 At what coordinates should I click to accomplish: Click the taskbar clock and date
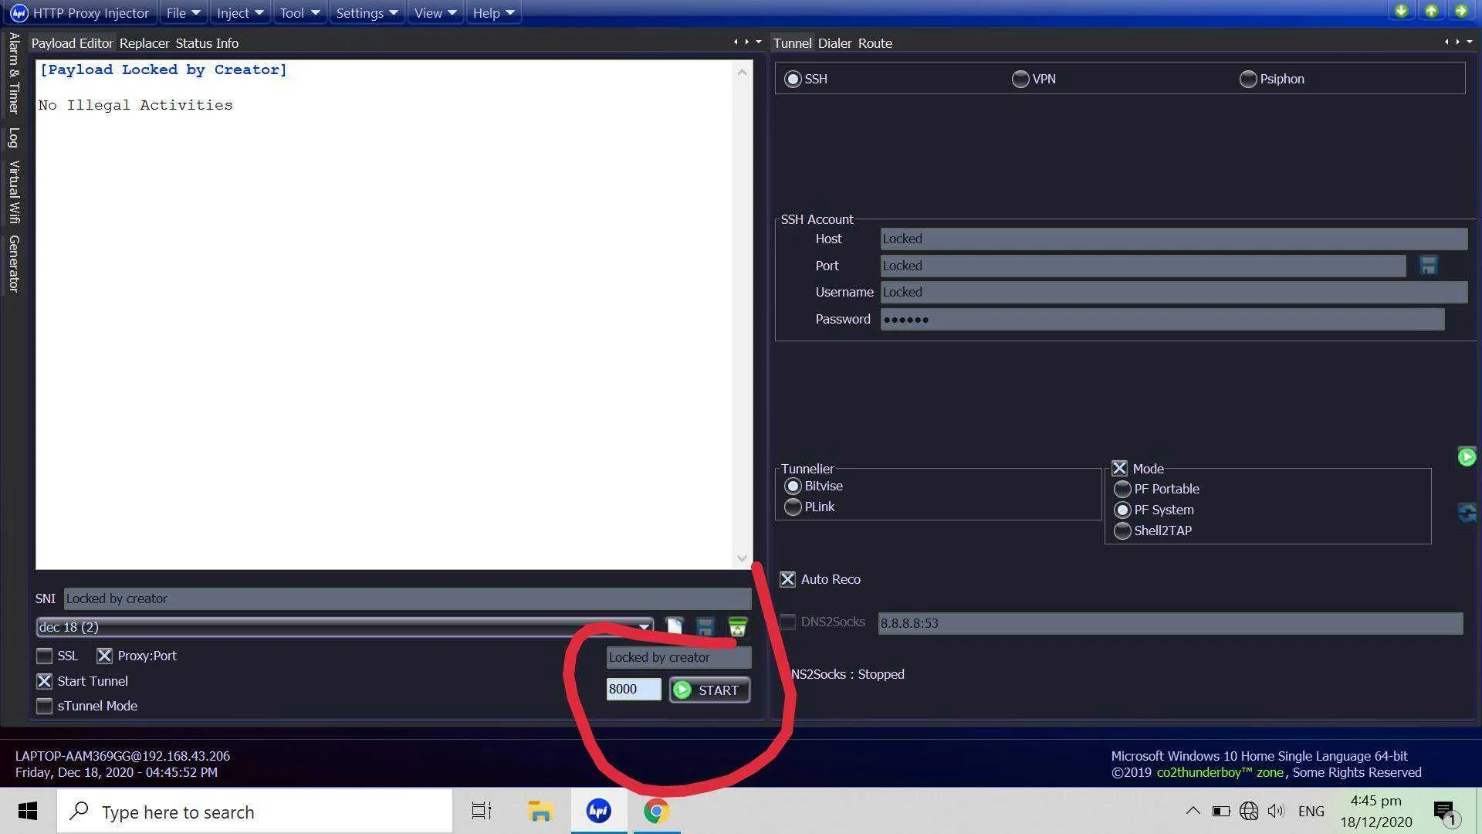(1376, 811)
